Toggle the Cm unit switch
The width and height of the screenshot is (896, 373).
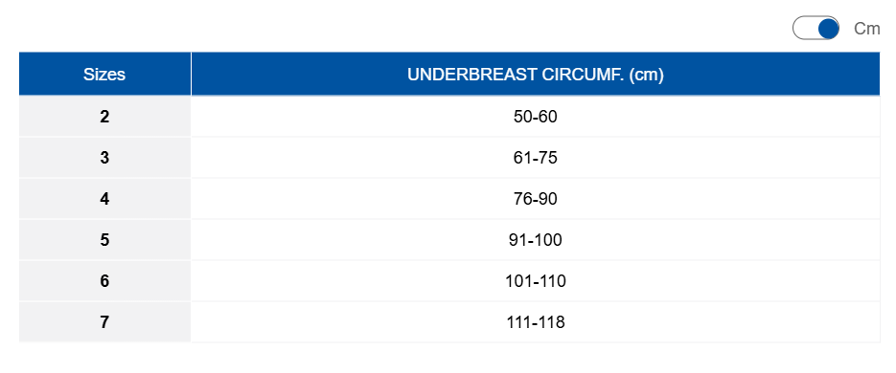point(816,29)
